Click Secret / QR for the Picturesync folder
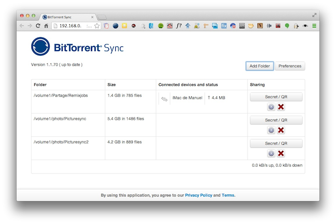The height and width of the screenshot is (224, 336). pyautogui.click(x=276, y=120)
